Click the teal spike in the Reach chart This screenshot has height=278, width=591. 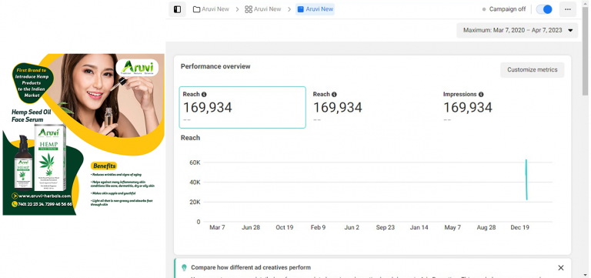526,179
